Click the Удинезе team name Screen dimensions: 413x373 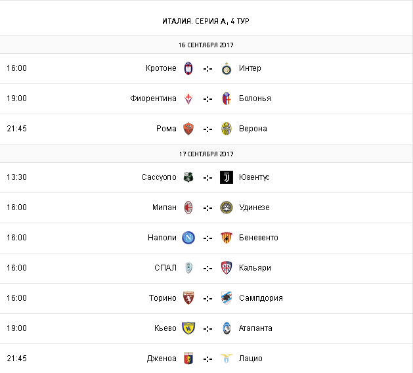pos(254,208)
